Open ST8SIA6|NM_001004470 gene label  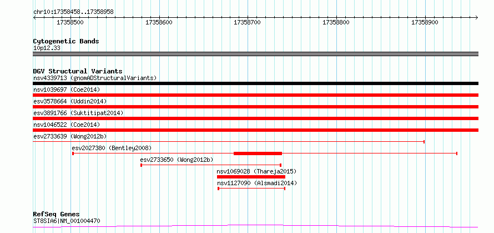click(x=67, y=221)
